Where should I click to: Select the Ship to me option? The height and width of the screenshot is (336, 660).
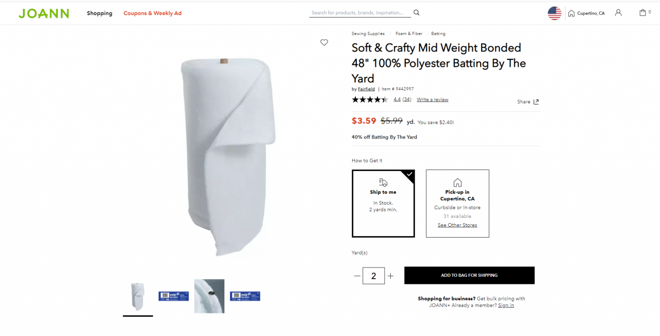click(x=383, y=204)
